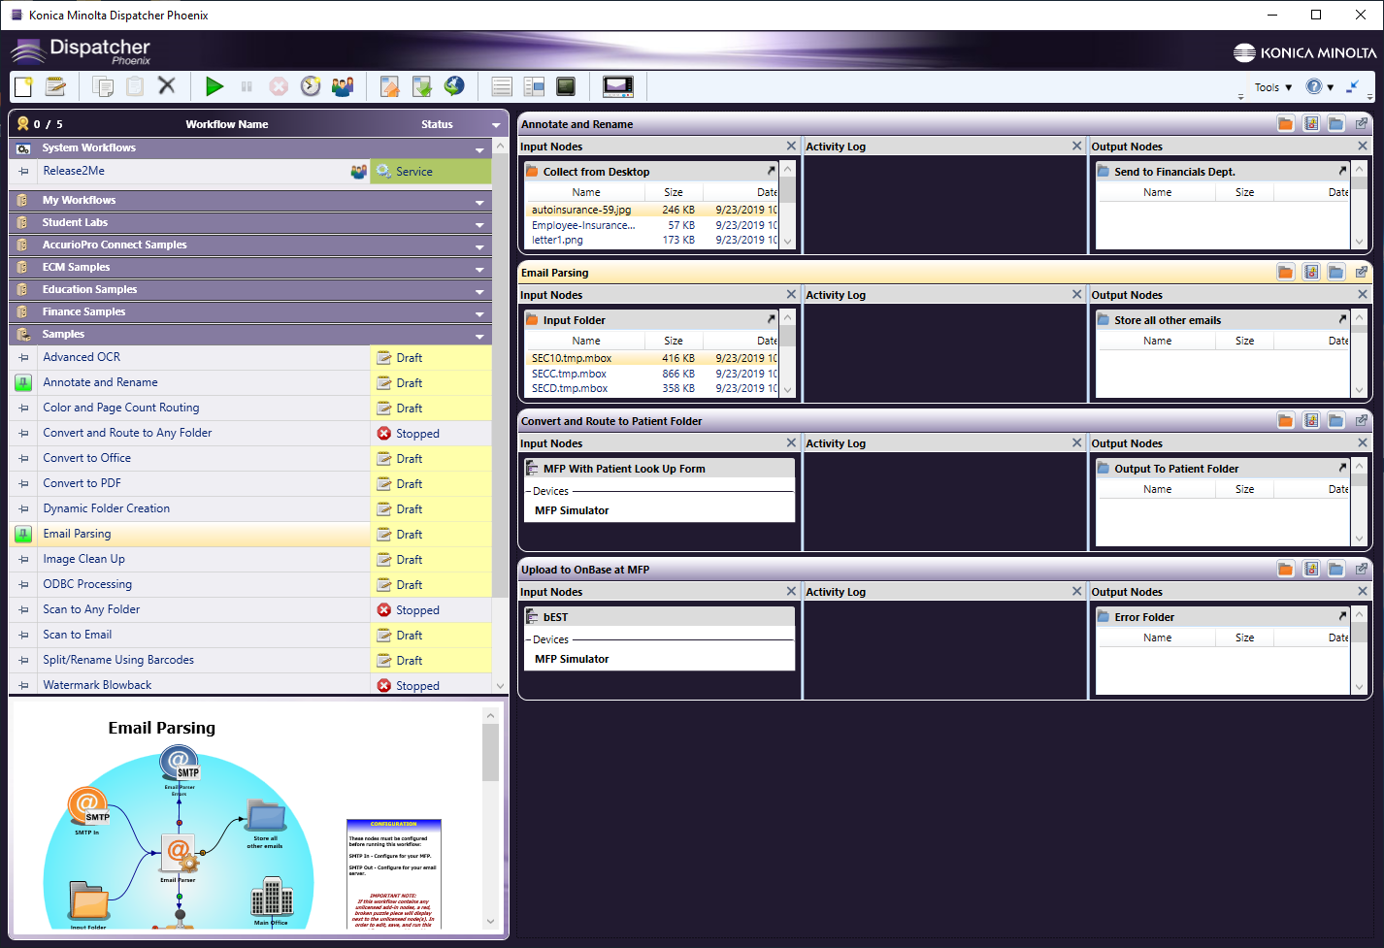Click the import workflow icon with orange arrow
The width and height of the screenshot is (1384, 948).
click(x=389, y=86)
